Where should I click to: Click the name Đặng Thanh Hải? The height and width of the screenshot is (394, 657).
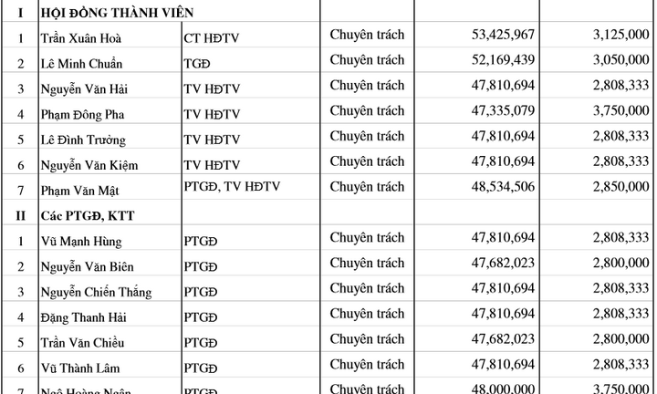coord(87,318)
